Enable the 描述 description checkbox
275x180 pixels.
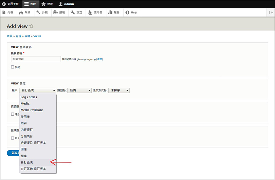[13, 67]
